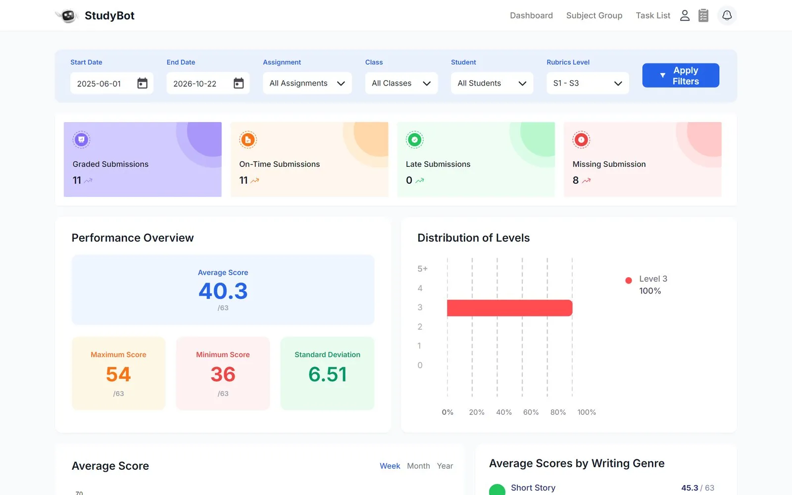Viewport: 792px width, 495px height.
Task: Click the Short Story genre label
Action: pos(533,488)
